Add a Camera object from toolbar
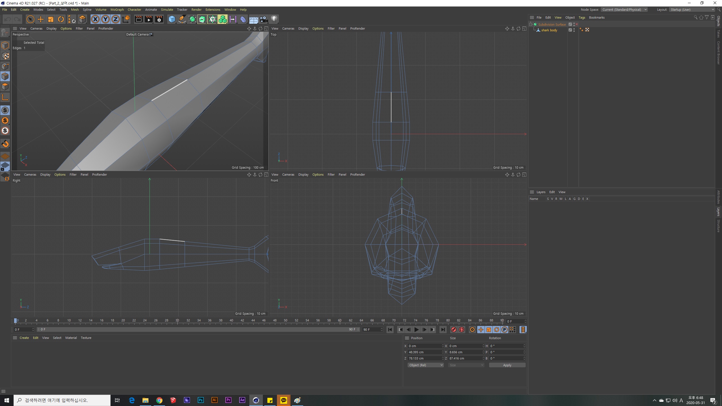Viewport: 722px width, 406px height. pyautogui.click(x=264, y=19)
